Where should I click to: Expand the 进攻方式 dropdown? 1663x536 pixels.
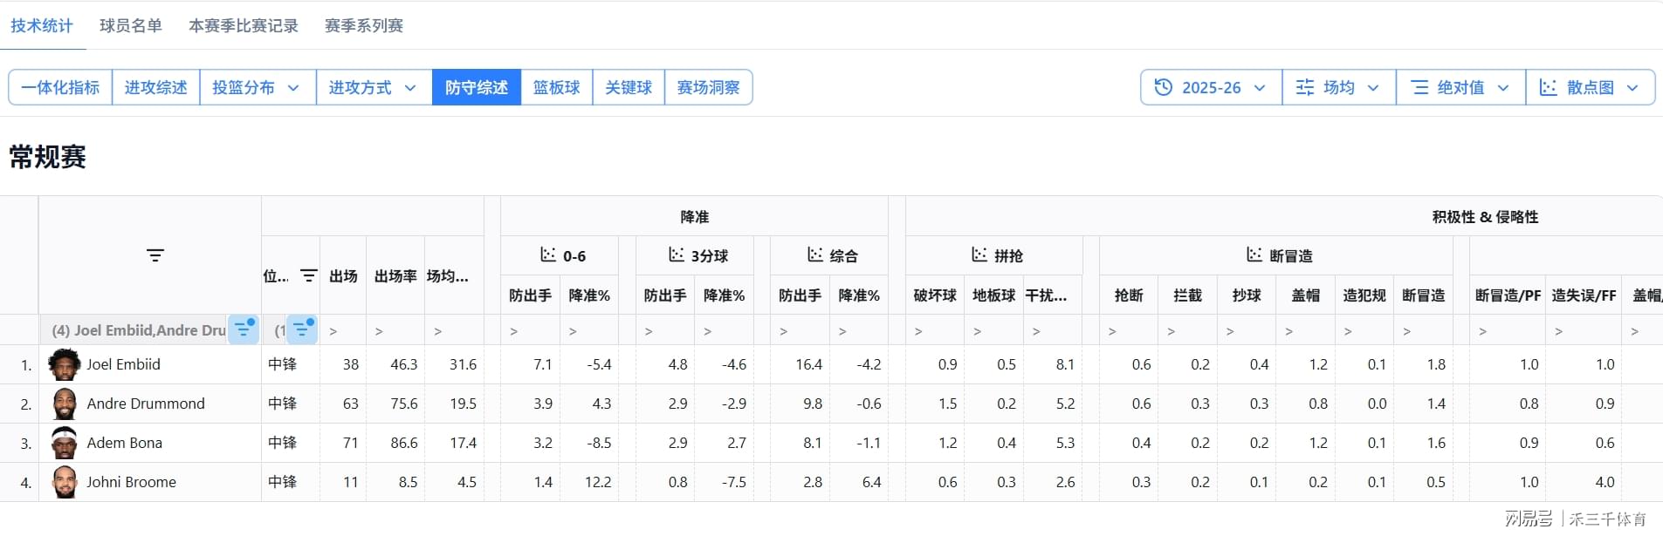click(x=374, y=87)
